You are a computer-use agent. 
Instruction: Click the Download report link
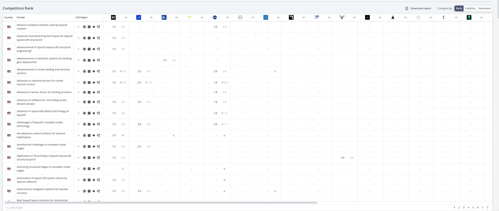421,8
